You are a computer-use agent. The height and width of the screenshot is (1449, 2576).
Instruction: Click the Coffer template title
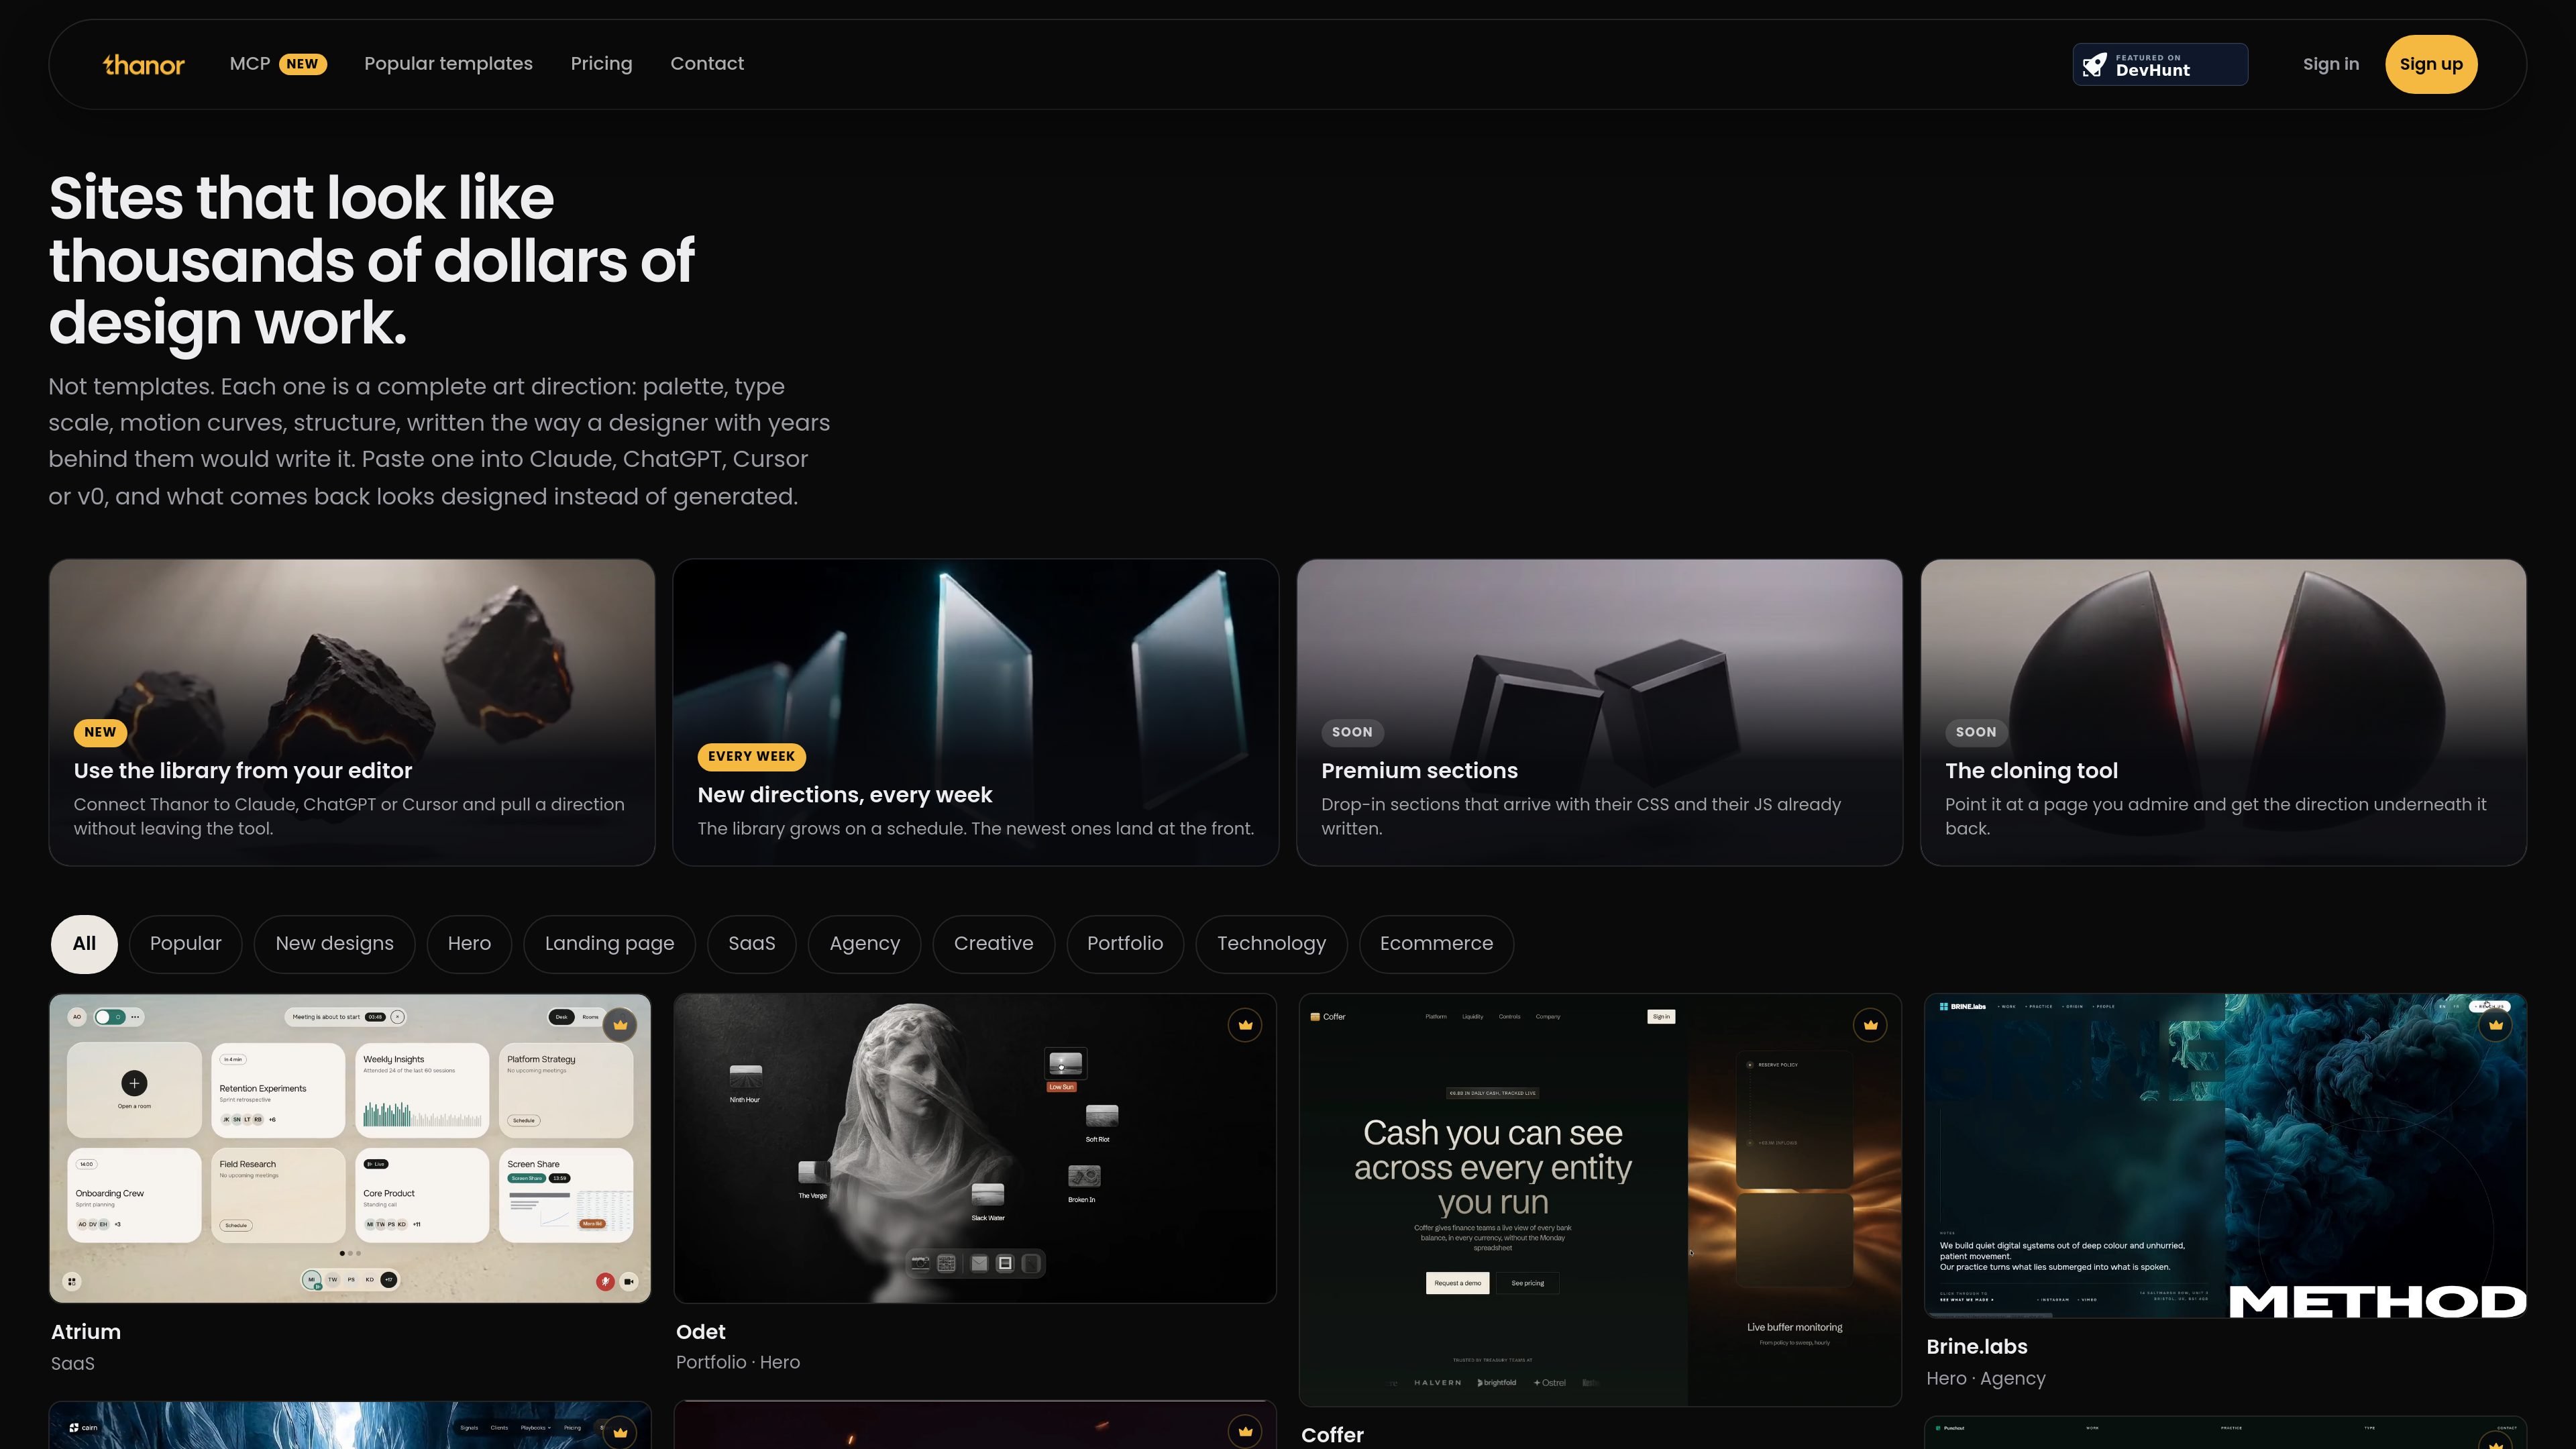tap(1332, 1435)
